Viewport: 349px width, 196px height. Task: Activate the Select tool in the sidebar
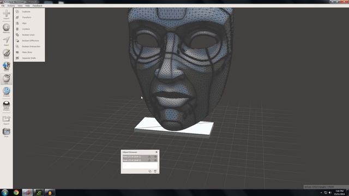6,41
